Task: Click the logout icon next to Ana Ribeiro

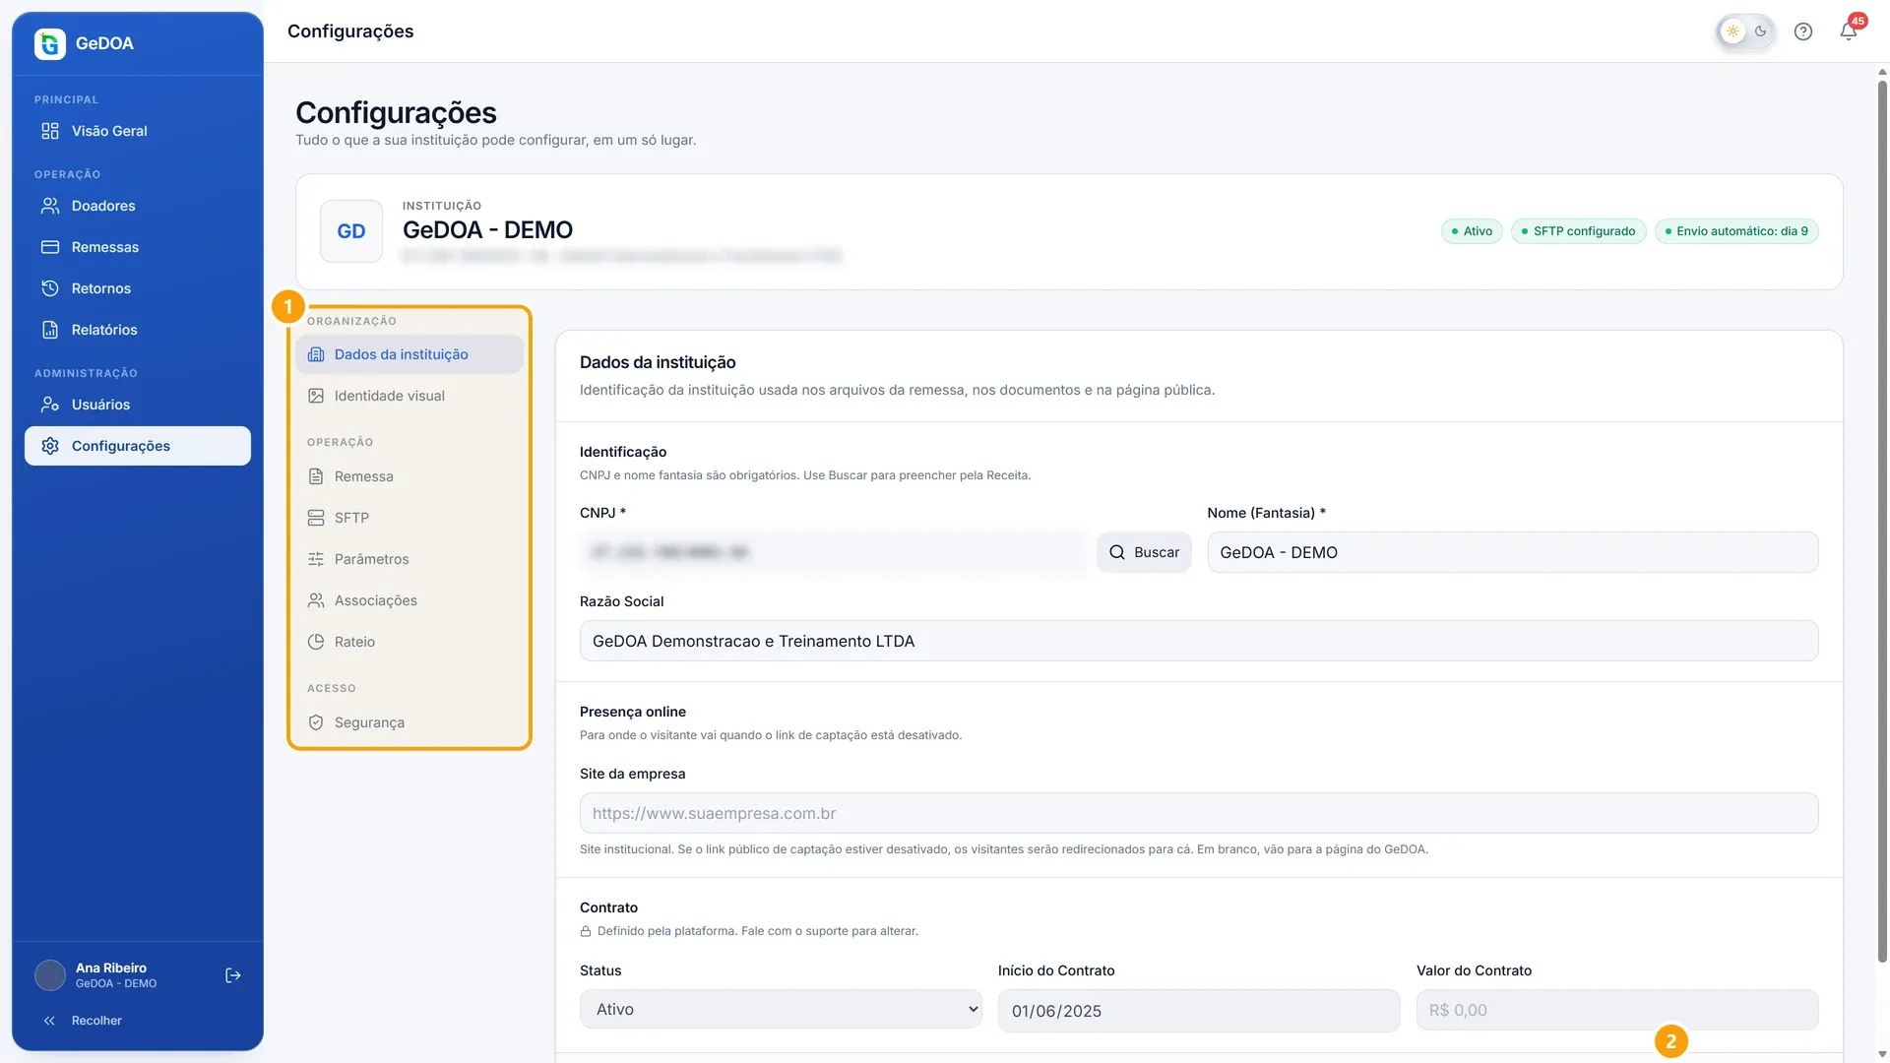Action: [x=233, y=975]
